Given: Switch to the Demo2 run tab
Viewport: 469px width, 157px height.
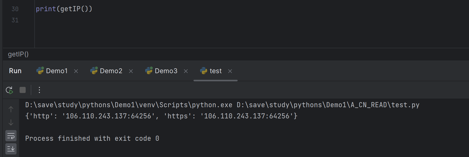Looking at the screenshot, I should coord(111,71).
